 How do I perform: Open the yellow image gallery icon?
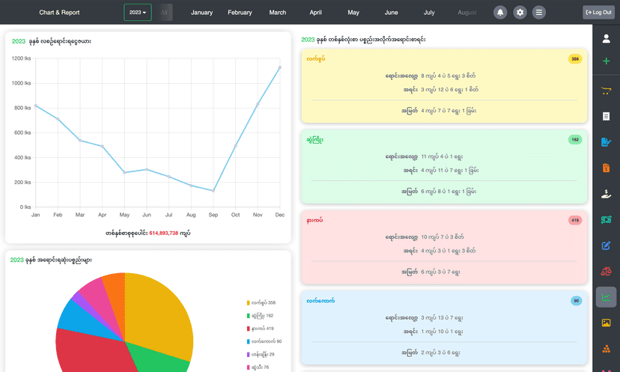(606, 323)
